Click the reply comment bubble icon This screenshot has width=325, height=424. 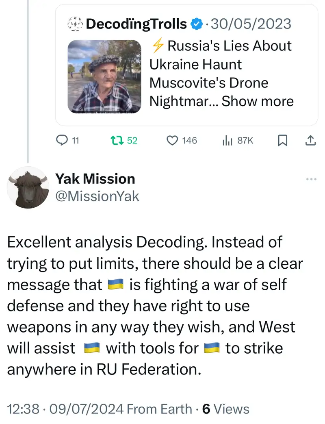click(x=61, y=141)
